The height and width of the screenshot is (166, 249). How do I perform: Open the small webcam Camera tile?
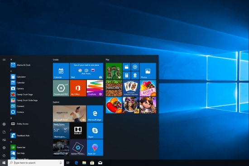pyautogui.click(x=135, y=75)
